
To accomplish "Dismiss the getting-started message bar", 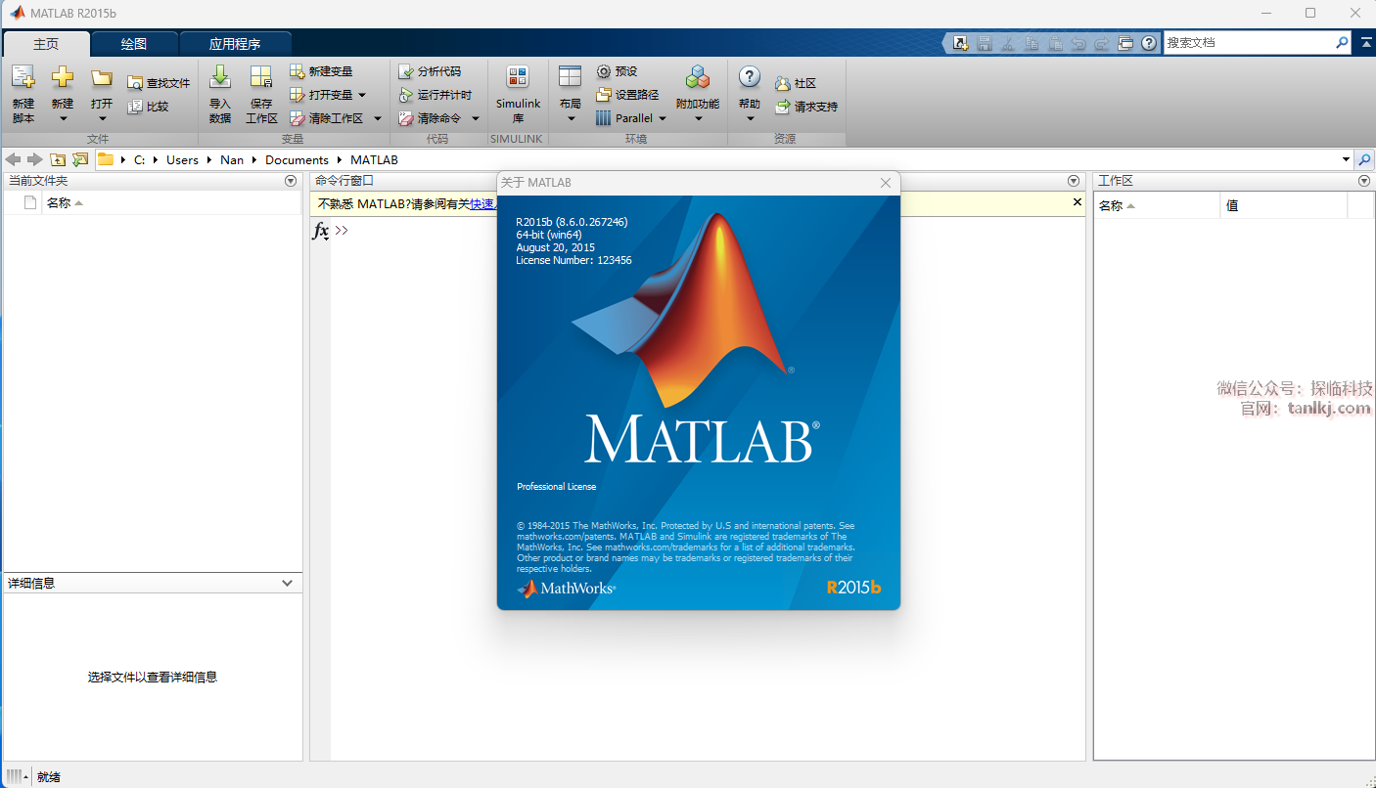I will (1078, 202).
